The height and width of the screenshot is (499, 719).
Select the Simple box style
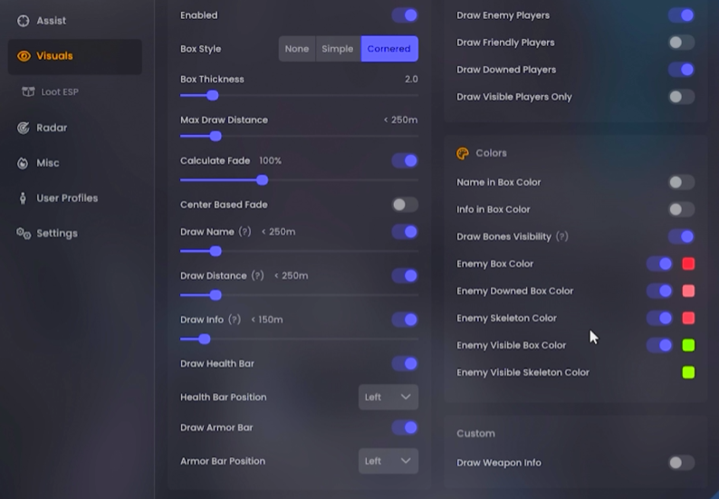338,49
